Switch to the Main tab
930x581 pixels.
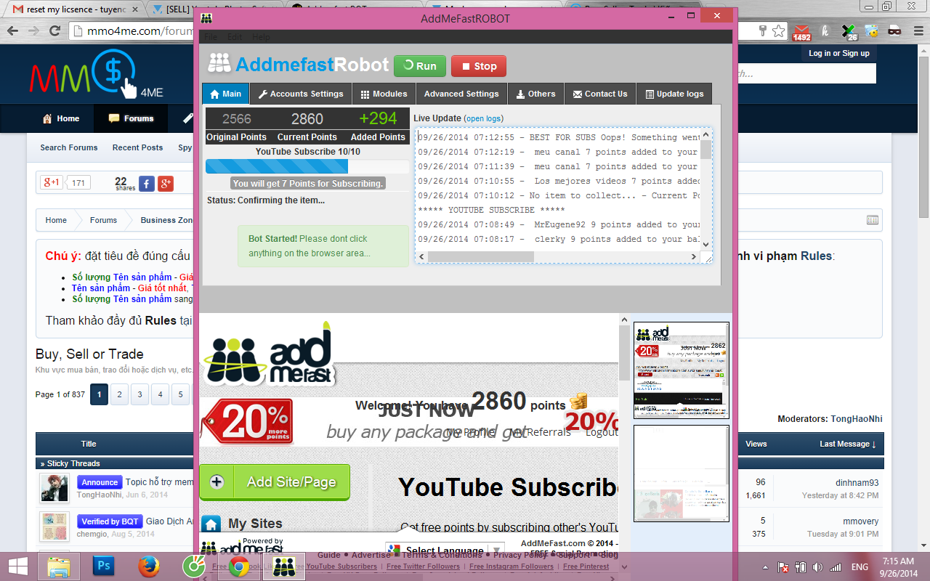point(225,94)
